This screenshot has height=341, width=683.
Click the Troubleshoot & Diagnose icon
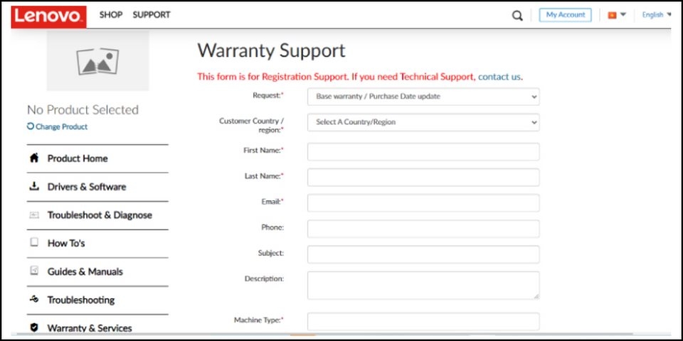click(34, 215)
